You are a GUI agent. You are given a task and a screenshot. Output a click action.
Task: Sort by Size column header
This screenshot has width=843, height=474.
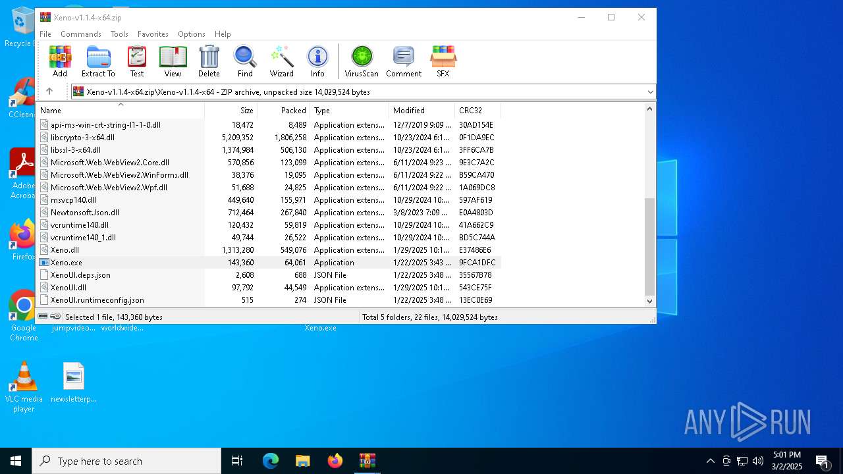pyautogui.click(x=231, y=110)
